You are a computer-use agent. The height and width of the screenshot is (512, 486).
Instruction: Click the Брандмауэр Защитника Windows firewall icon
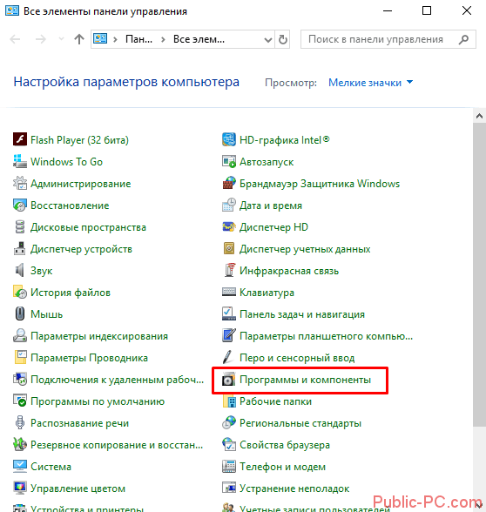[x=229, y=183]
